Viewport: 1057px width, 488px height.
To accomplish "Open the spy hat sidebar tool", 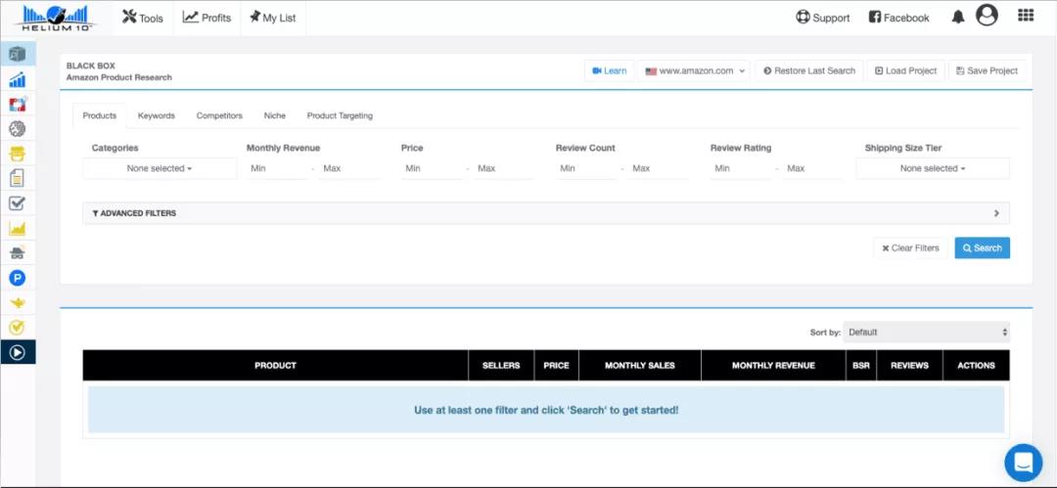I will click(17, 253).
